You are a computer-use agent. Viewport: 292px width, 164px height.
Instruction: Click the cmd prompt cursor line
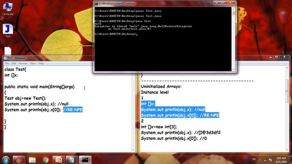(116, 34)
